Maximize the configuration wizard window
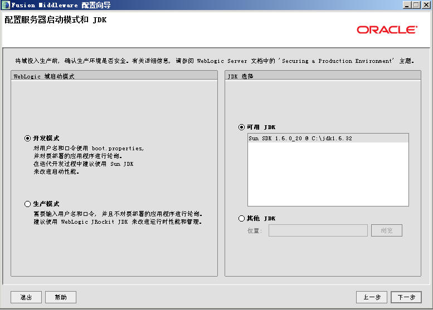This screenshot has width=433, height=310. 416,5
